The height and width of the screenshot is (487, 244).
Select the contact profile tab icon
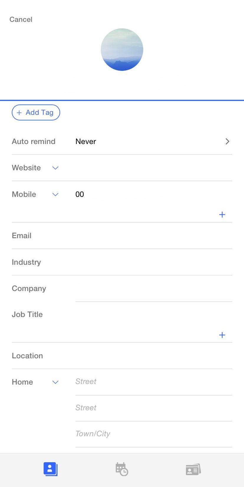click(50, 469)
